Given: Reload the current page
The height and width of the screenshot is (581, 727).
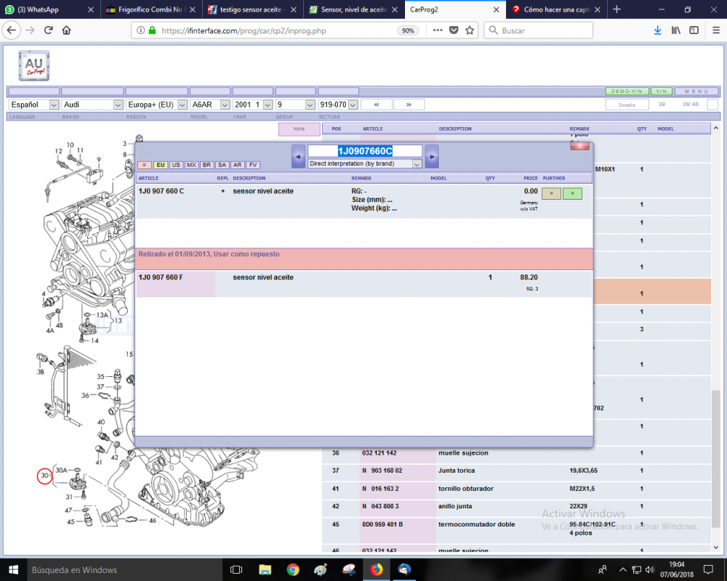Looking at the screenshot, I should pyautogui.click(x=48, y=31).
